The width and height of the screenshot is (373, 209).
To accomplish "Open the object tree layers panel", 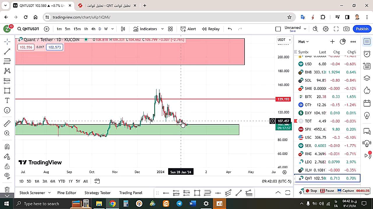I will point(367,78).
